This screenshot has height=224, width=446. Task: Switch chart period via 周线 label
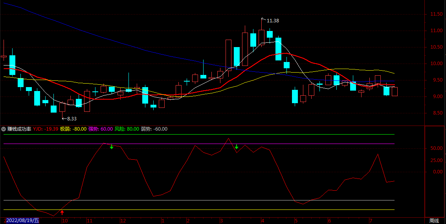tap(434, 220)
